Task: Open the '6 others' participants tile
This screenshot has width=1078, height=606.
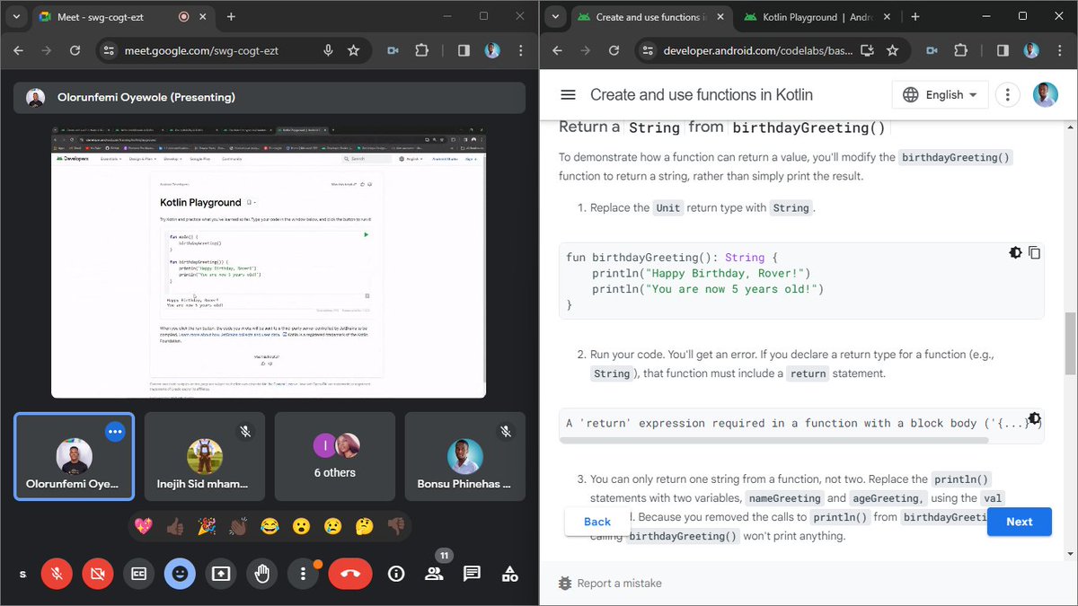Action: point(335,456)
